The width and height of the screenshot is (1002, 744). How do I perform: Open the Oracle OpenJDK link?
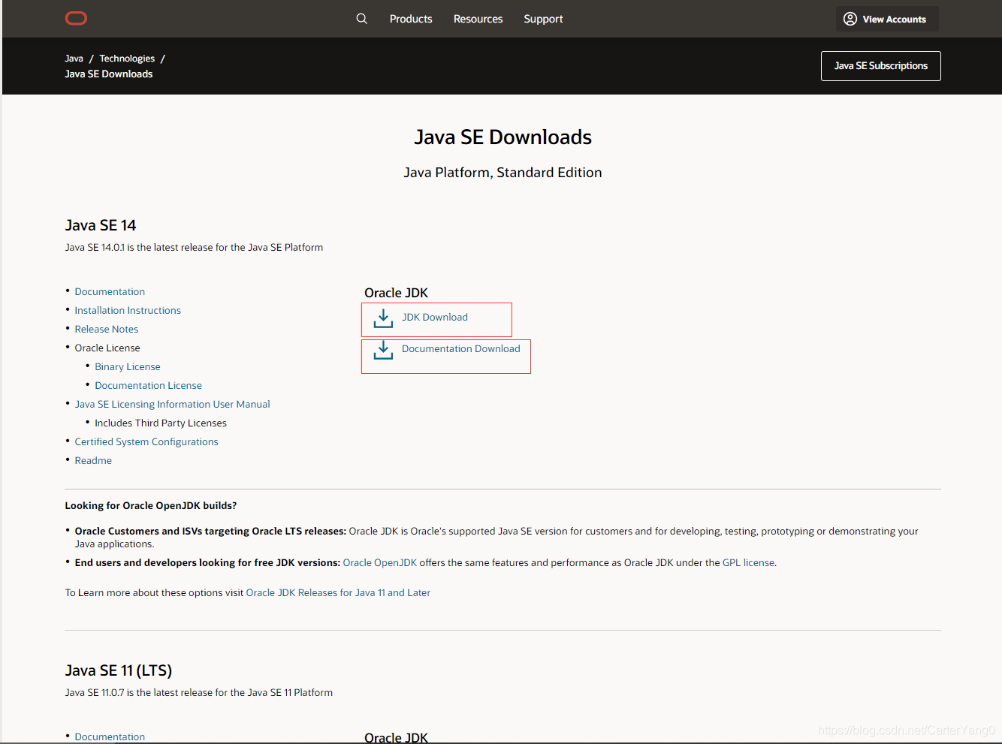(380, 562)
